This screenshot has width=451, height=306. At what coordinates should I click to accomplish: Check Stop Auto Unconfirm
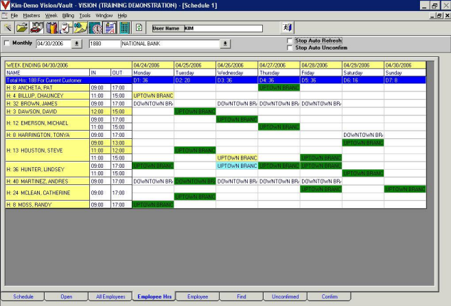click(290, 48)
